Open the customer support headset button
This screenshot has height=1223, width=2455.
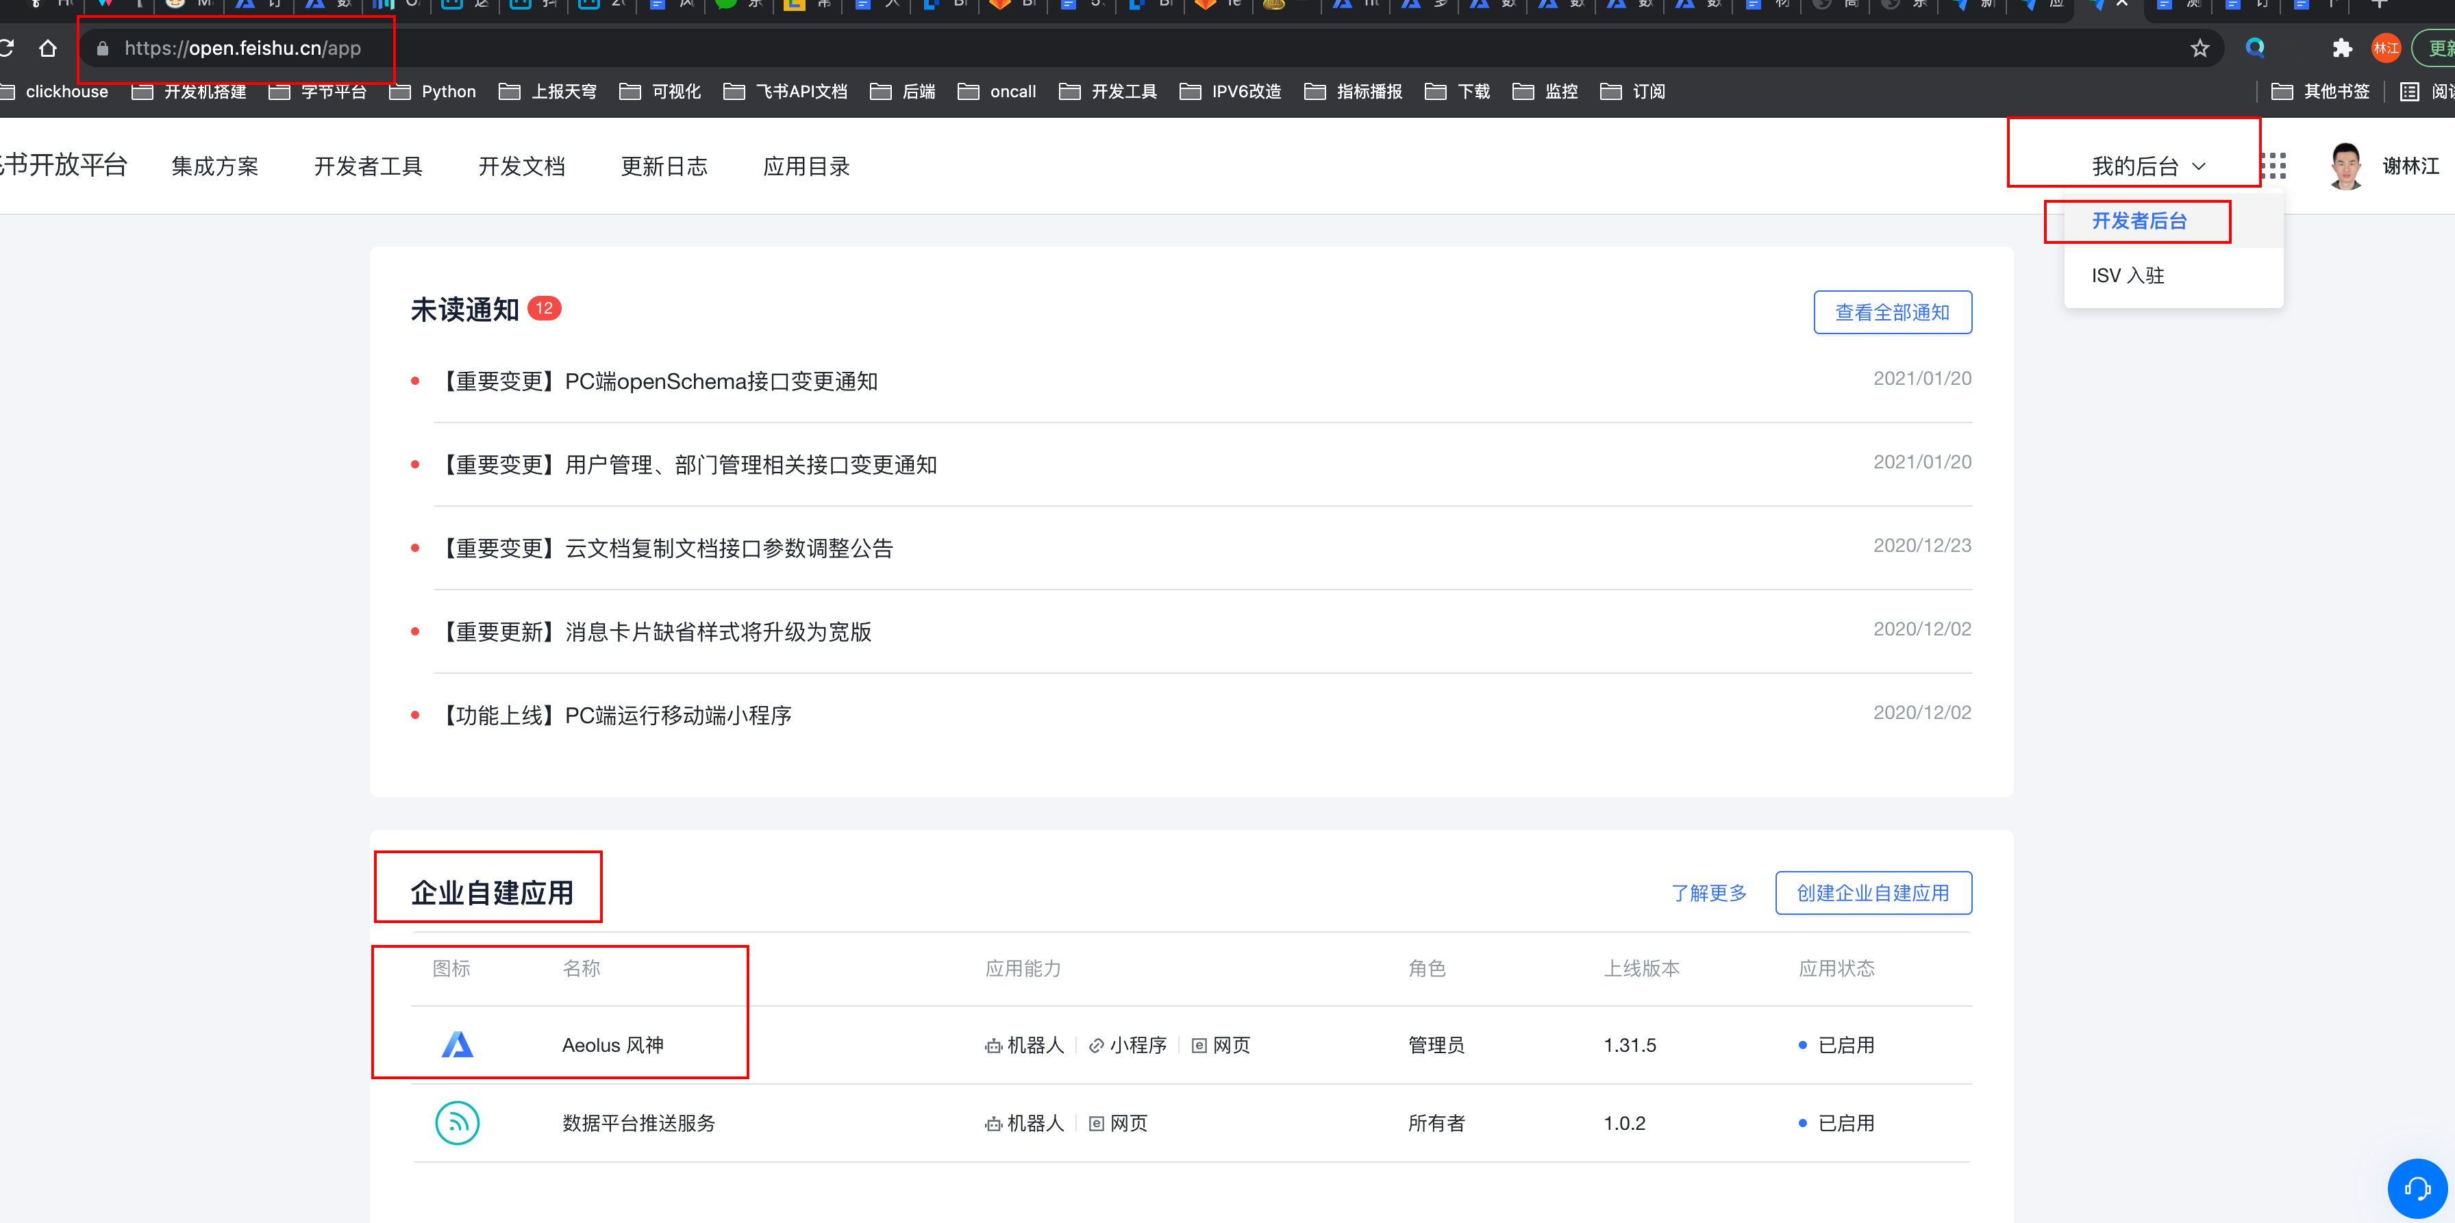click(x=2417, y=1188)
